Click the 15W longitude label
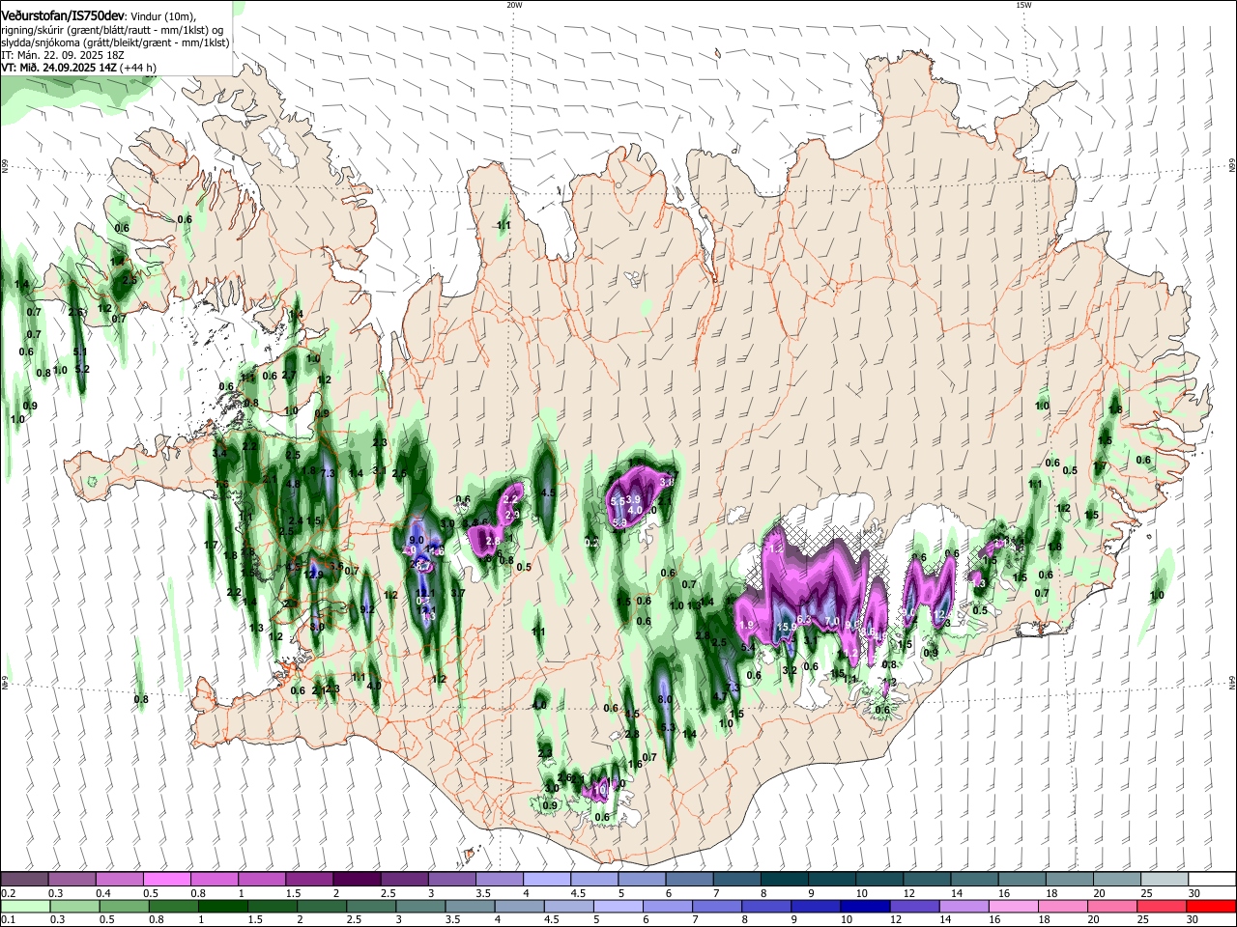The image size is (1237, 927). tap(1023, 5)
